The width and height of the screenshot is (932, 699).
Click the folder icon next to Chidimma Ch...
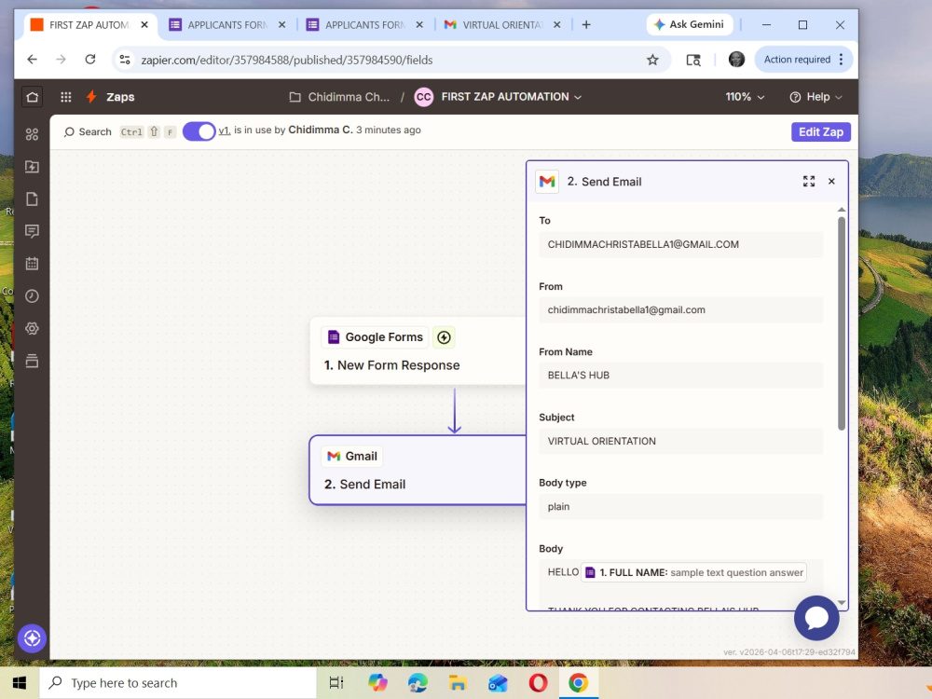click(x=295, y=97)
